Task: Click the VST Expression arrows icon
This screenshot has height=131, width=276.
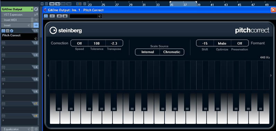Action: click(x=36, y=15)
